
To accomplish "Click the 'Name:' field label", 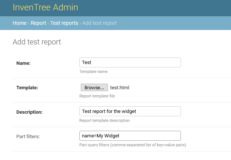I will pos(23,63).
